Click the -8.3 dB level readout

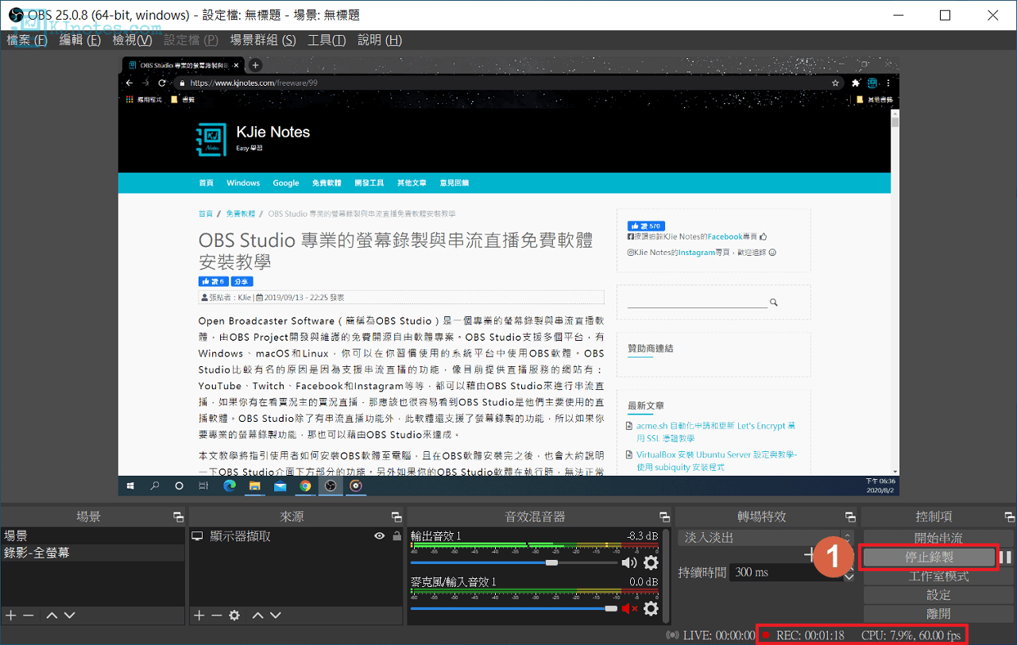coord(642,535)
